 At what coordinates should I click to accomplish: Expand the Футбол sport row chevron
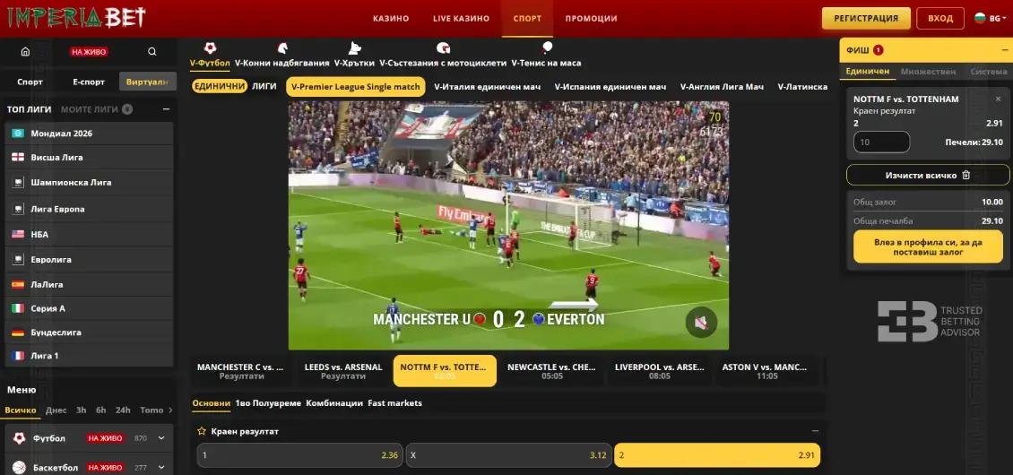(x=161, y=438)
